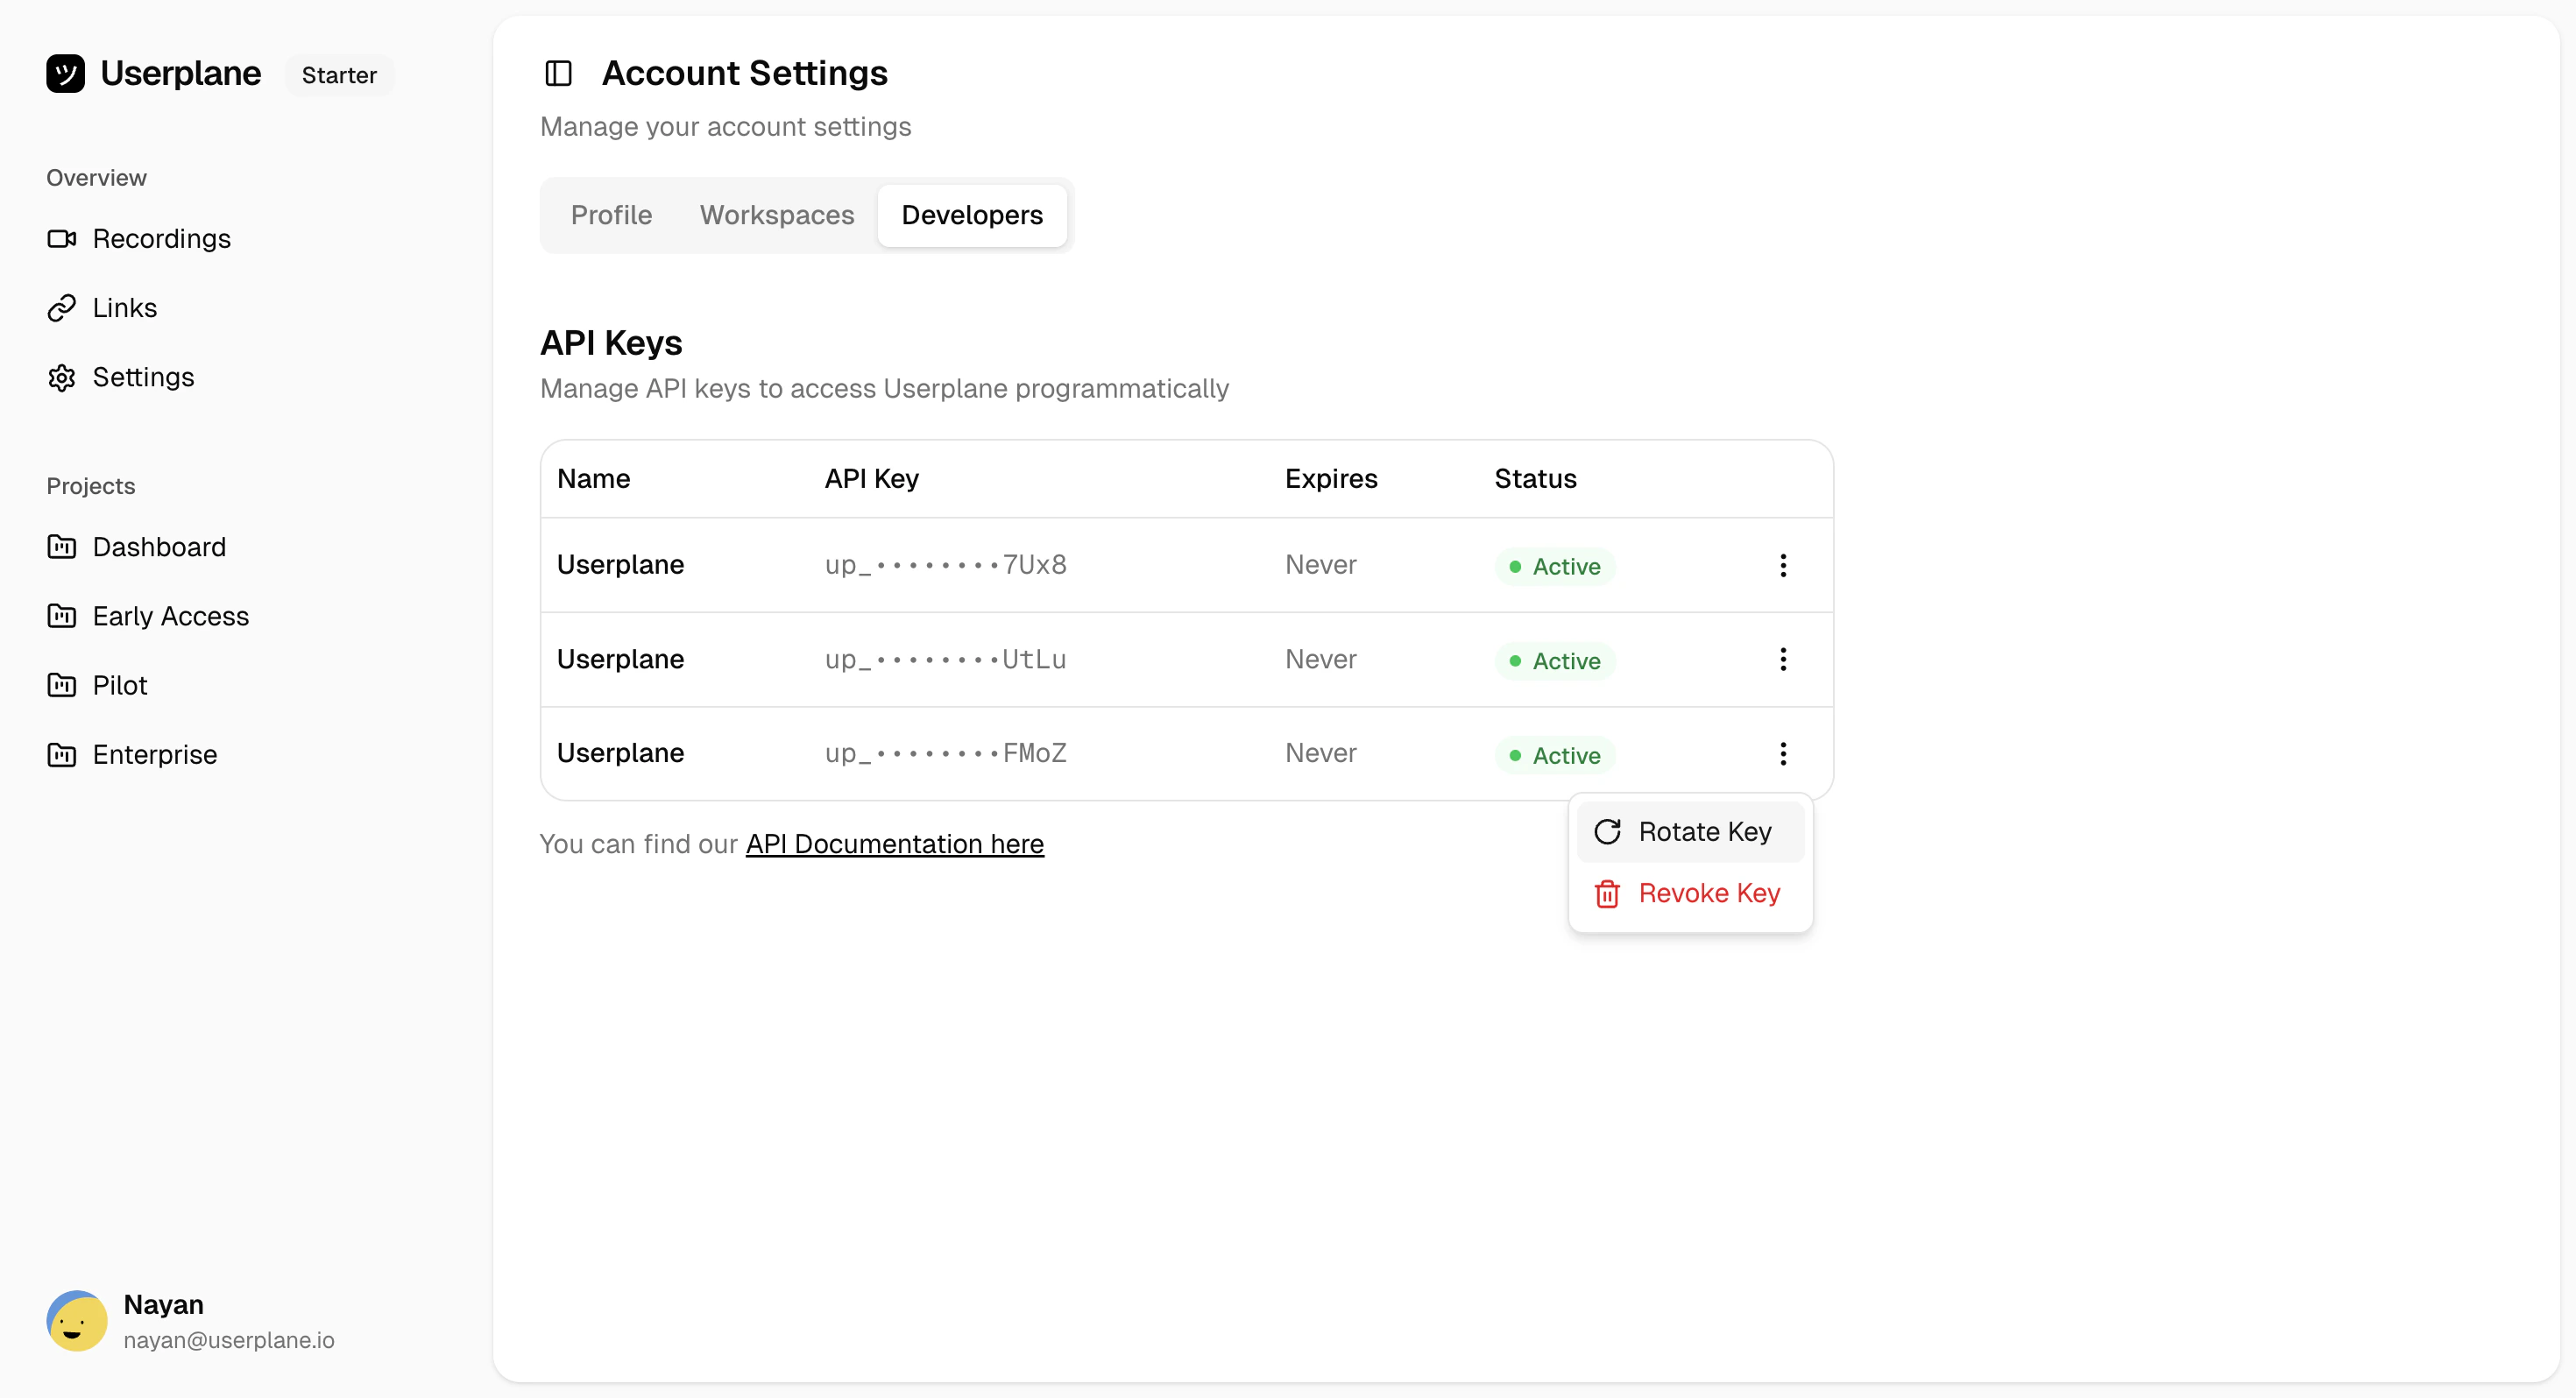Viewport: 2576px width, 1398px height.
Task: Click the sidebar panel icon beside Account Settings
Action: click(x=557, y=73)
